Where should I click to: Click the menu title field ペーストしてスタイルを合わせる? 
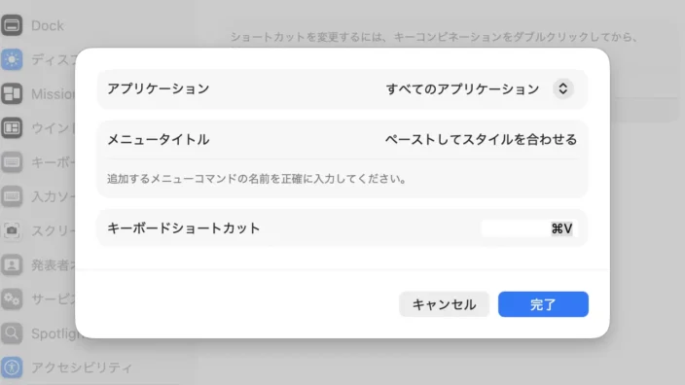(481, 140)
